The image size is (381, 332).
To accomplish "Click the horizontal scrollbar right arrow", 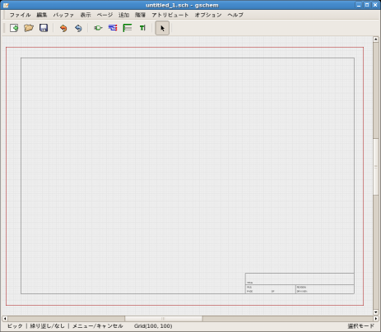I will click(x=376, y=319).
